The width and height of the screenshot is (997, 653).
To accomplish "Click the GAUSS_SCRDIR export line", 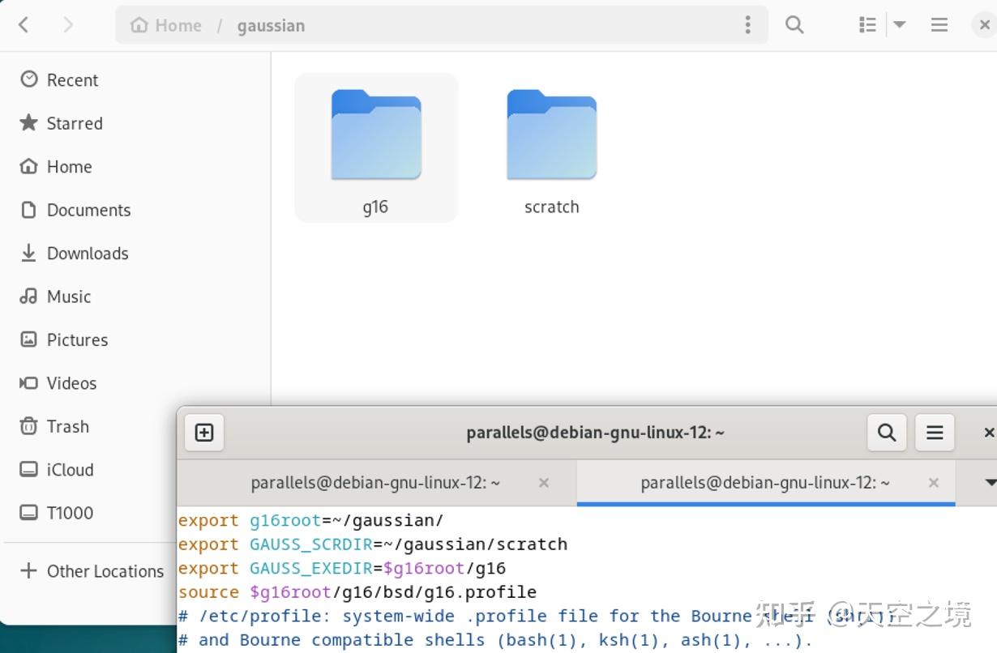I will [373, 544].
